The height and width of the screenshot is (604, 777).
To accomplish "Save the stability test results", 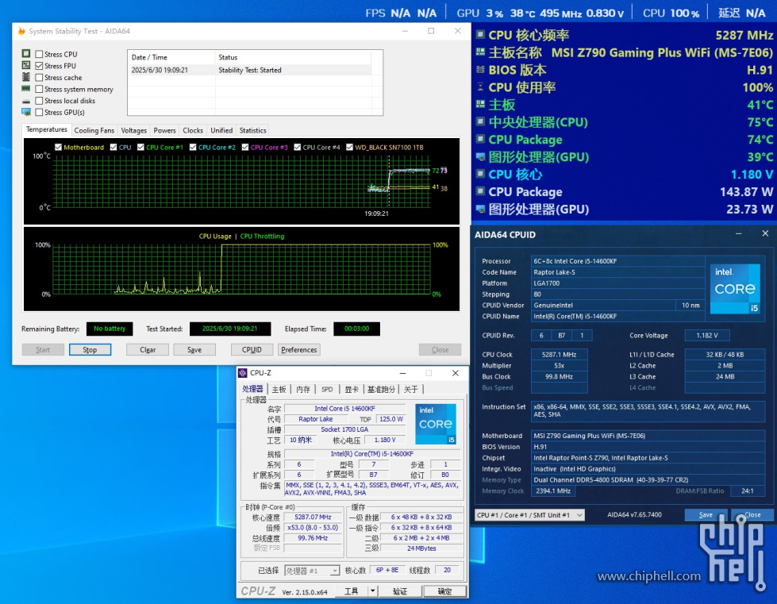I will point(194,350).
